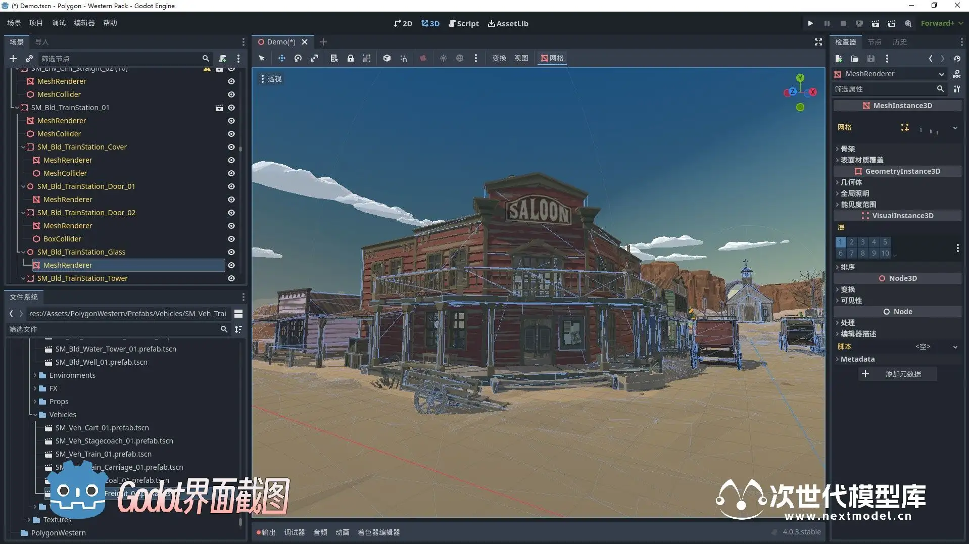Hide the SM_Bld_TrainStation_Cover node

click(x=231, y=147)
